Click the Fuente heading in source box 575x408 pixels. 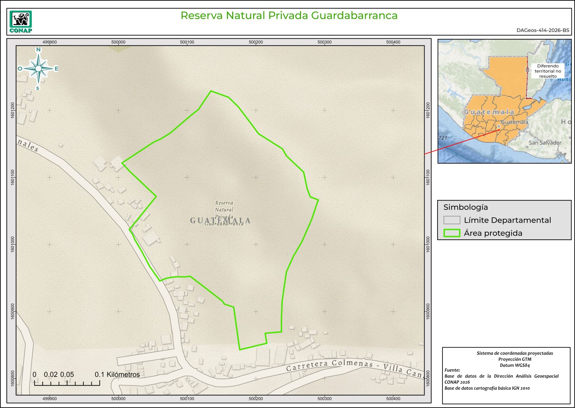pos(452,370)
